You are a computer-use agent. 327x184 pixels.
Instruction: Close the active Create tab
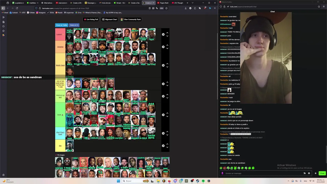tap(154, 3)
